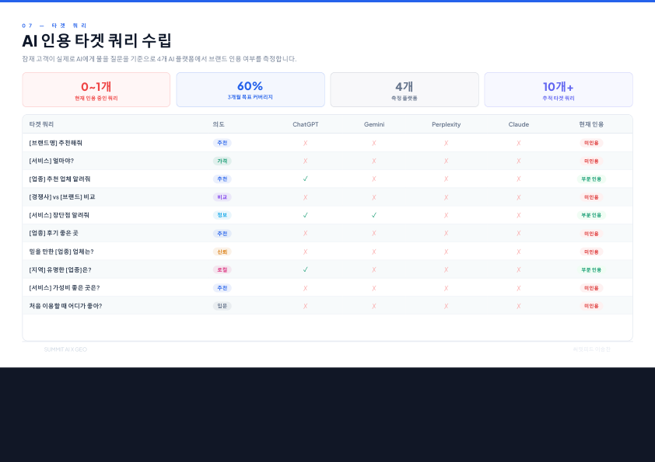Click the 'SUMMIT AI X GEO' footer text

click(x=65, y=349)
